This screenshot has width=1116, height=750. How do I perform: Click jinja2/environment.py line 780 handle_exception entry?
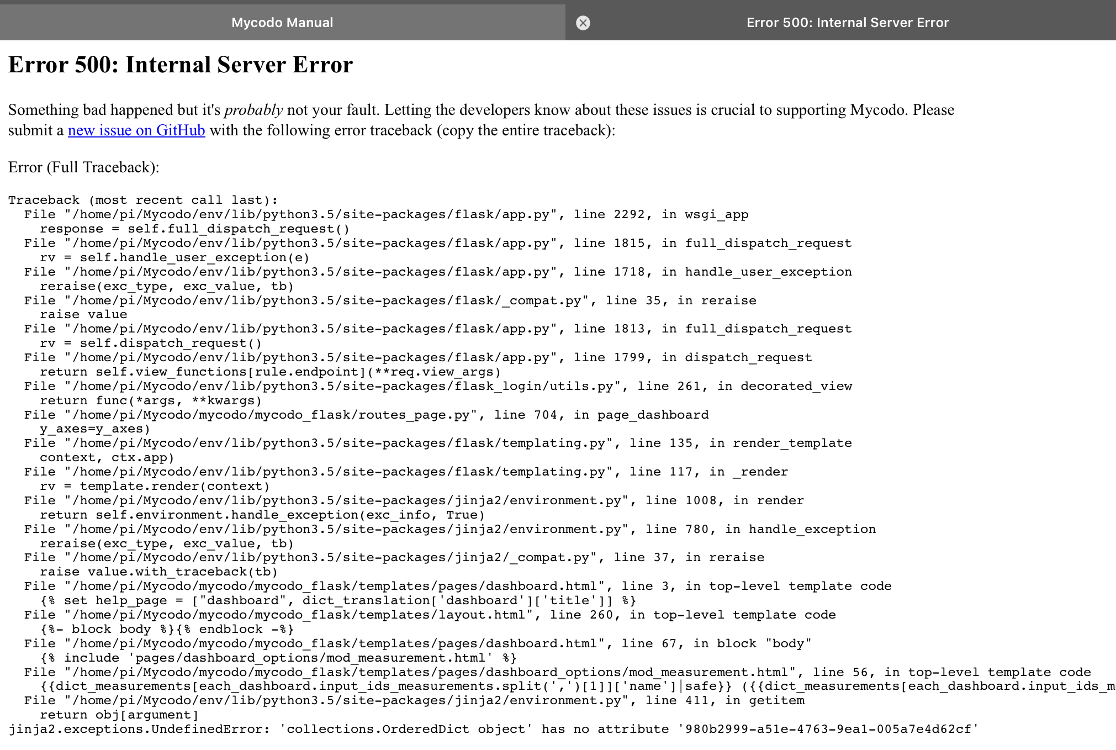450,529
